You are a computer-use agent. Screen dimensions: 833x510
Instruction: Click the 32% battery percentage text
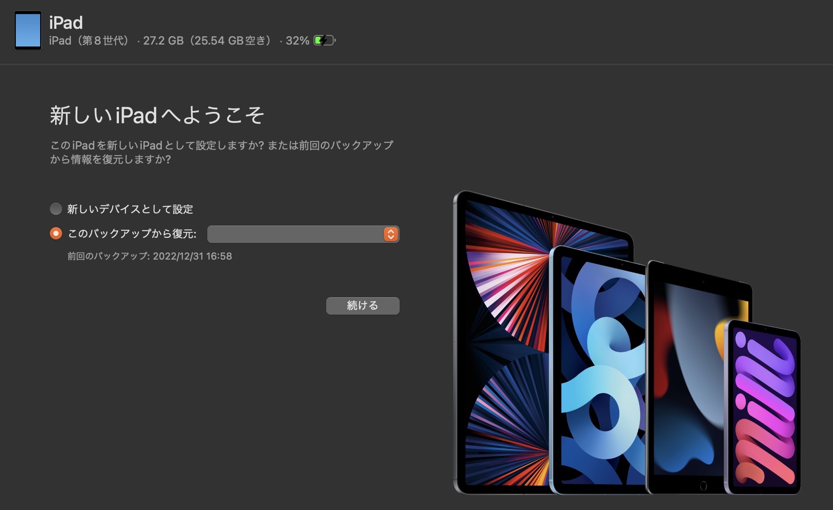click(x=297, y=41)
